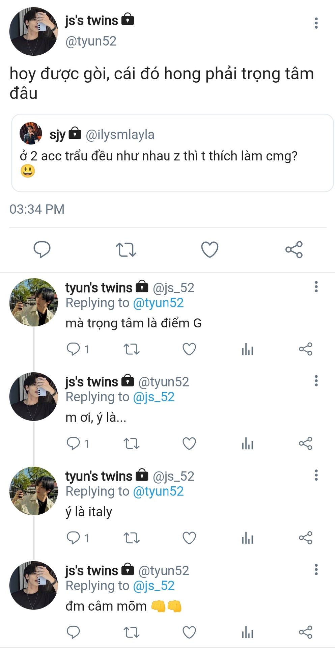Open the @tyun52 mention link in the first reply

pyautogui.click(x=158, y=303)
